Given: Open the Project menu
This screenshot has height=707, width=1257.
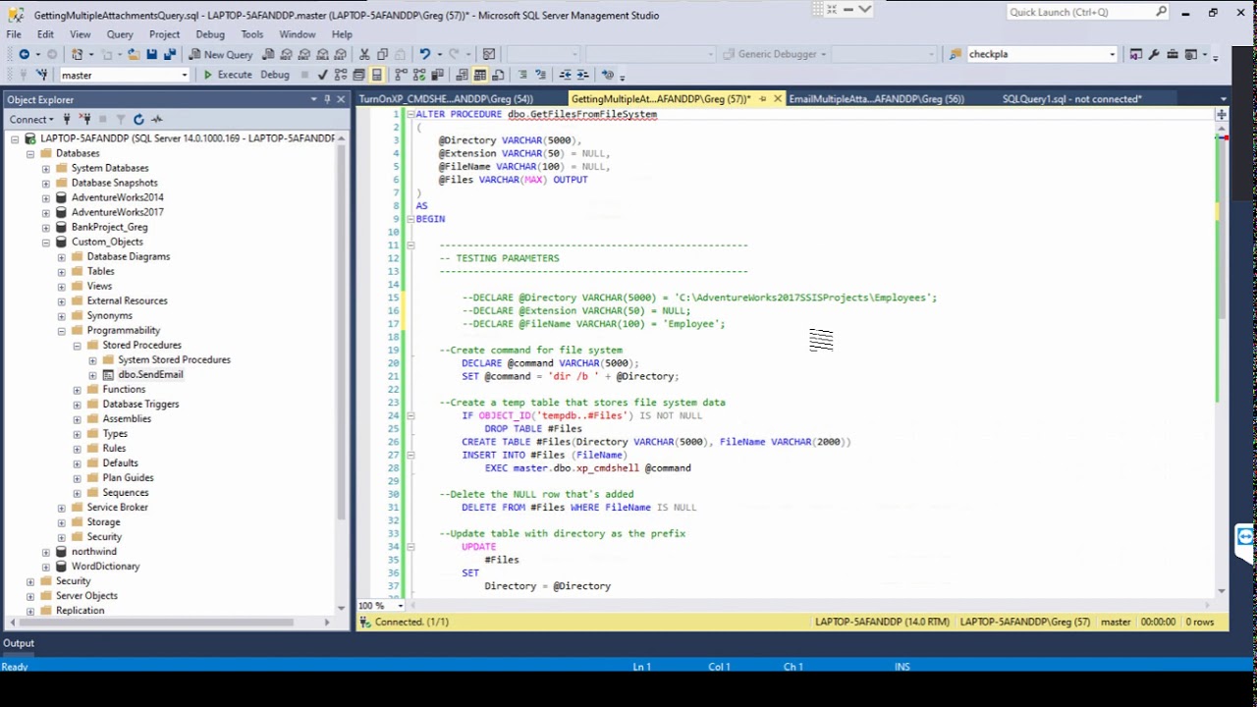Looking at the screenshot, I should click(164, 34).
